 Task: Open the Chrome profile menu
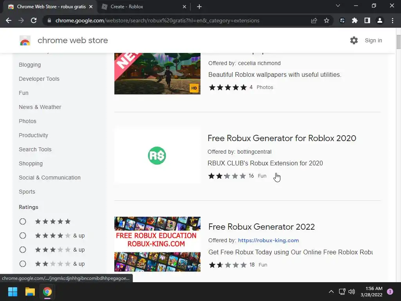pyautogui.click(x=380, y=20)
